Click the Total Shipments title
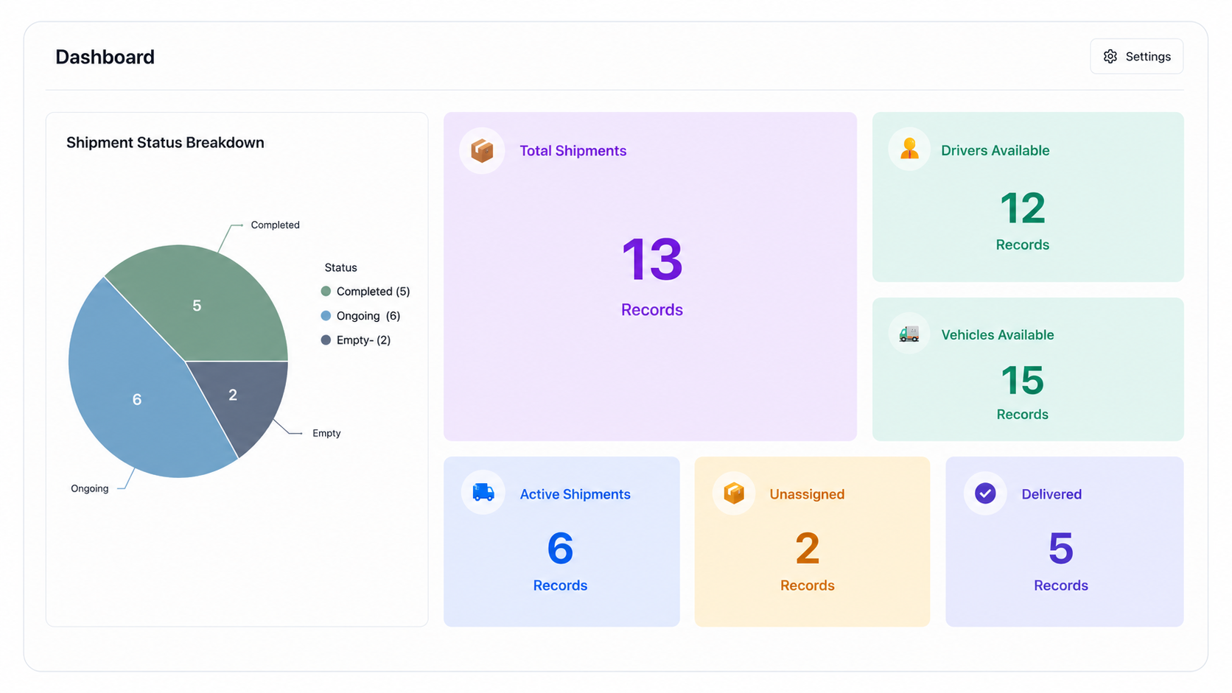 pos(573,151)
